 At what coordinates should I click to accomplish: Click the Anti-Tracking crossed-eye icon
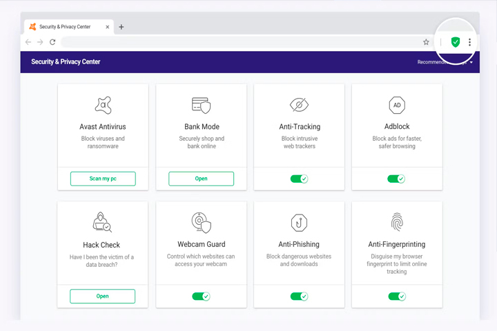[299, 105]
